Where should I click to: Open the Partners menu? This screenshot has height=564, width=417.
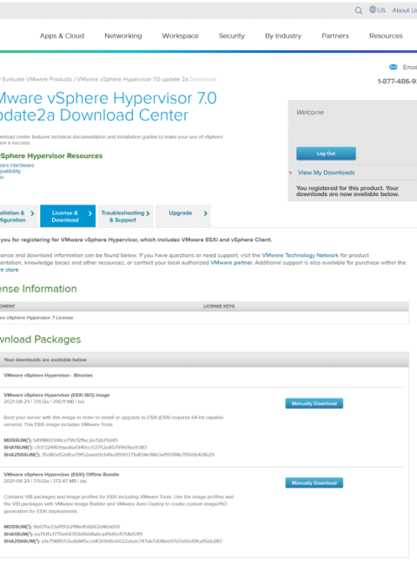[334, 36]
